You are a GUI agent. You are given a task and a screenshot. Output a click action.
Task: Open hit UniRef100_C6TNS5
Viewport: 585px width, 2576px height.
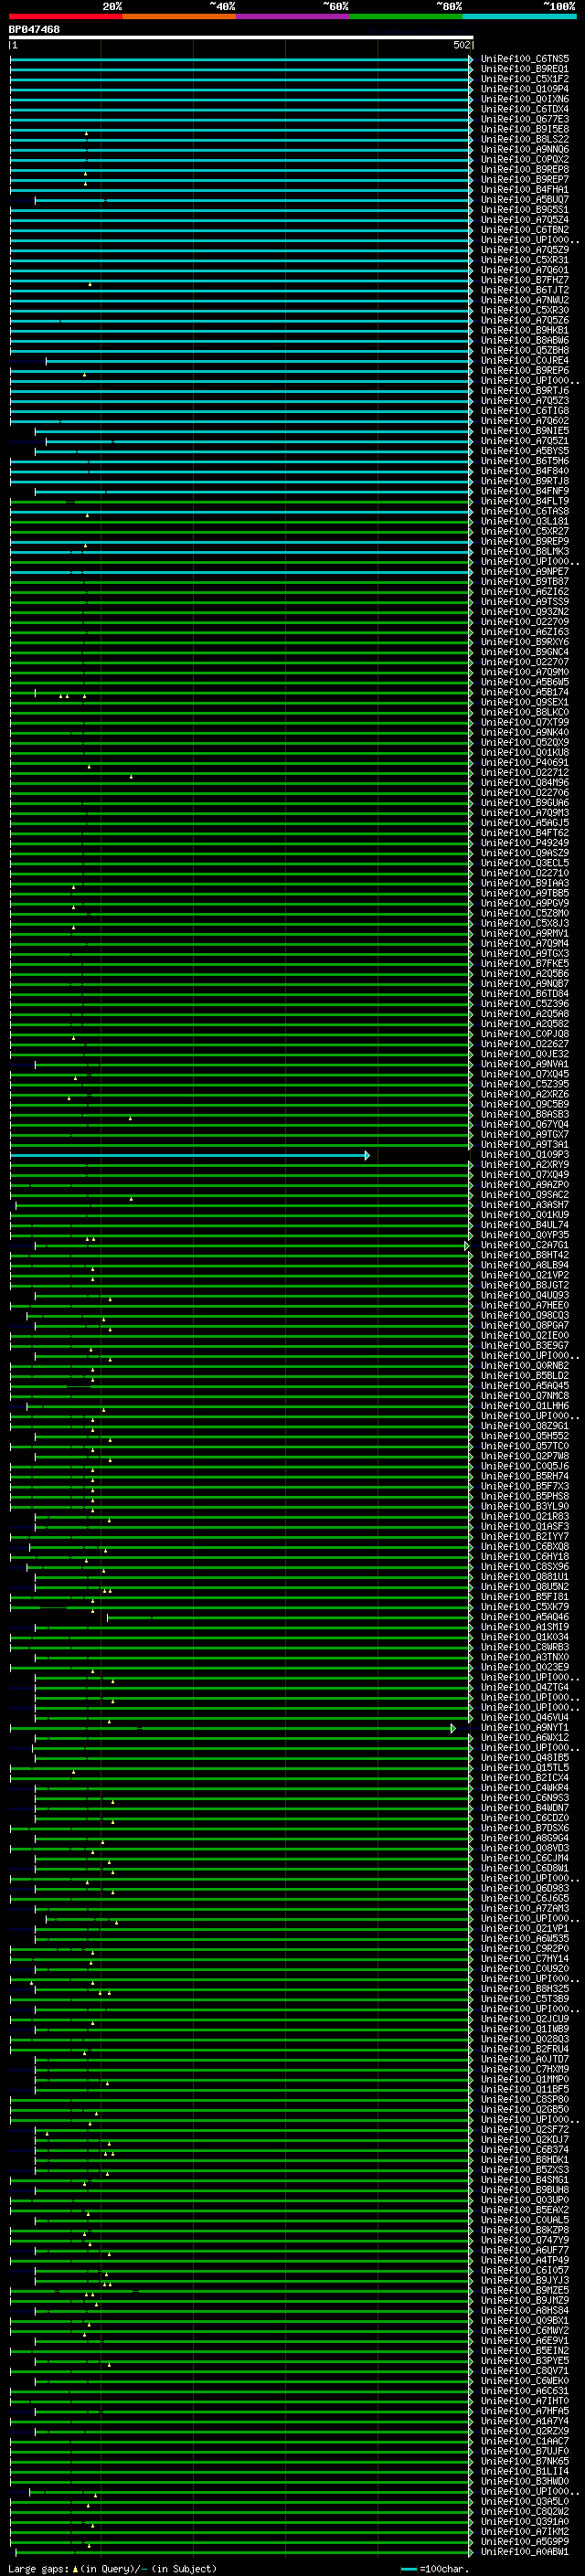point(525,60)
